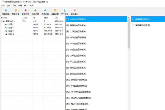Select list entry numbered [8]
The image size is (165, 110).
point(97,68)
